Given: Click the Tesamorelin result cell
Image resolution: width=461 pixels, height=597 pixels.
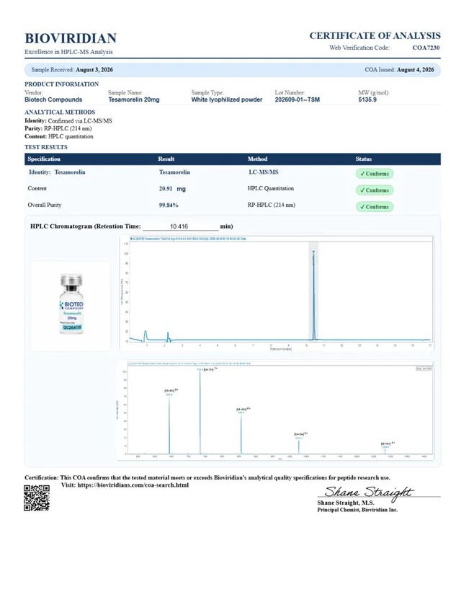Looking at the screenshot, I should point(174,172).
